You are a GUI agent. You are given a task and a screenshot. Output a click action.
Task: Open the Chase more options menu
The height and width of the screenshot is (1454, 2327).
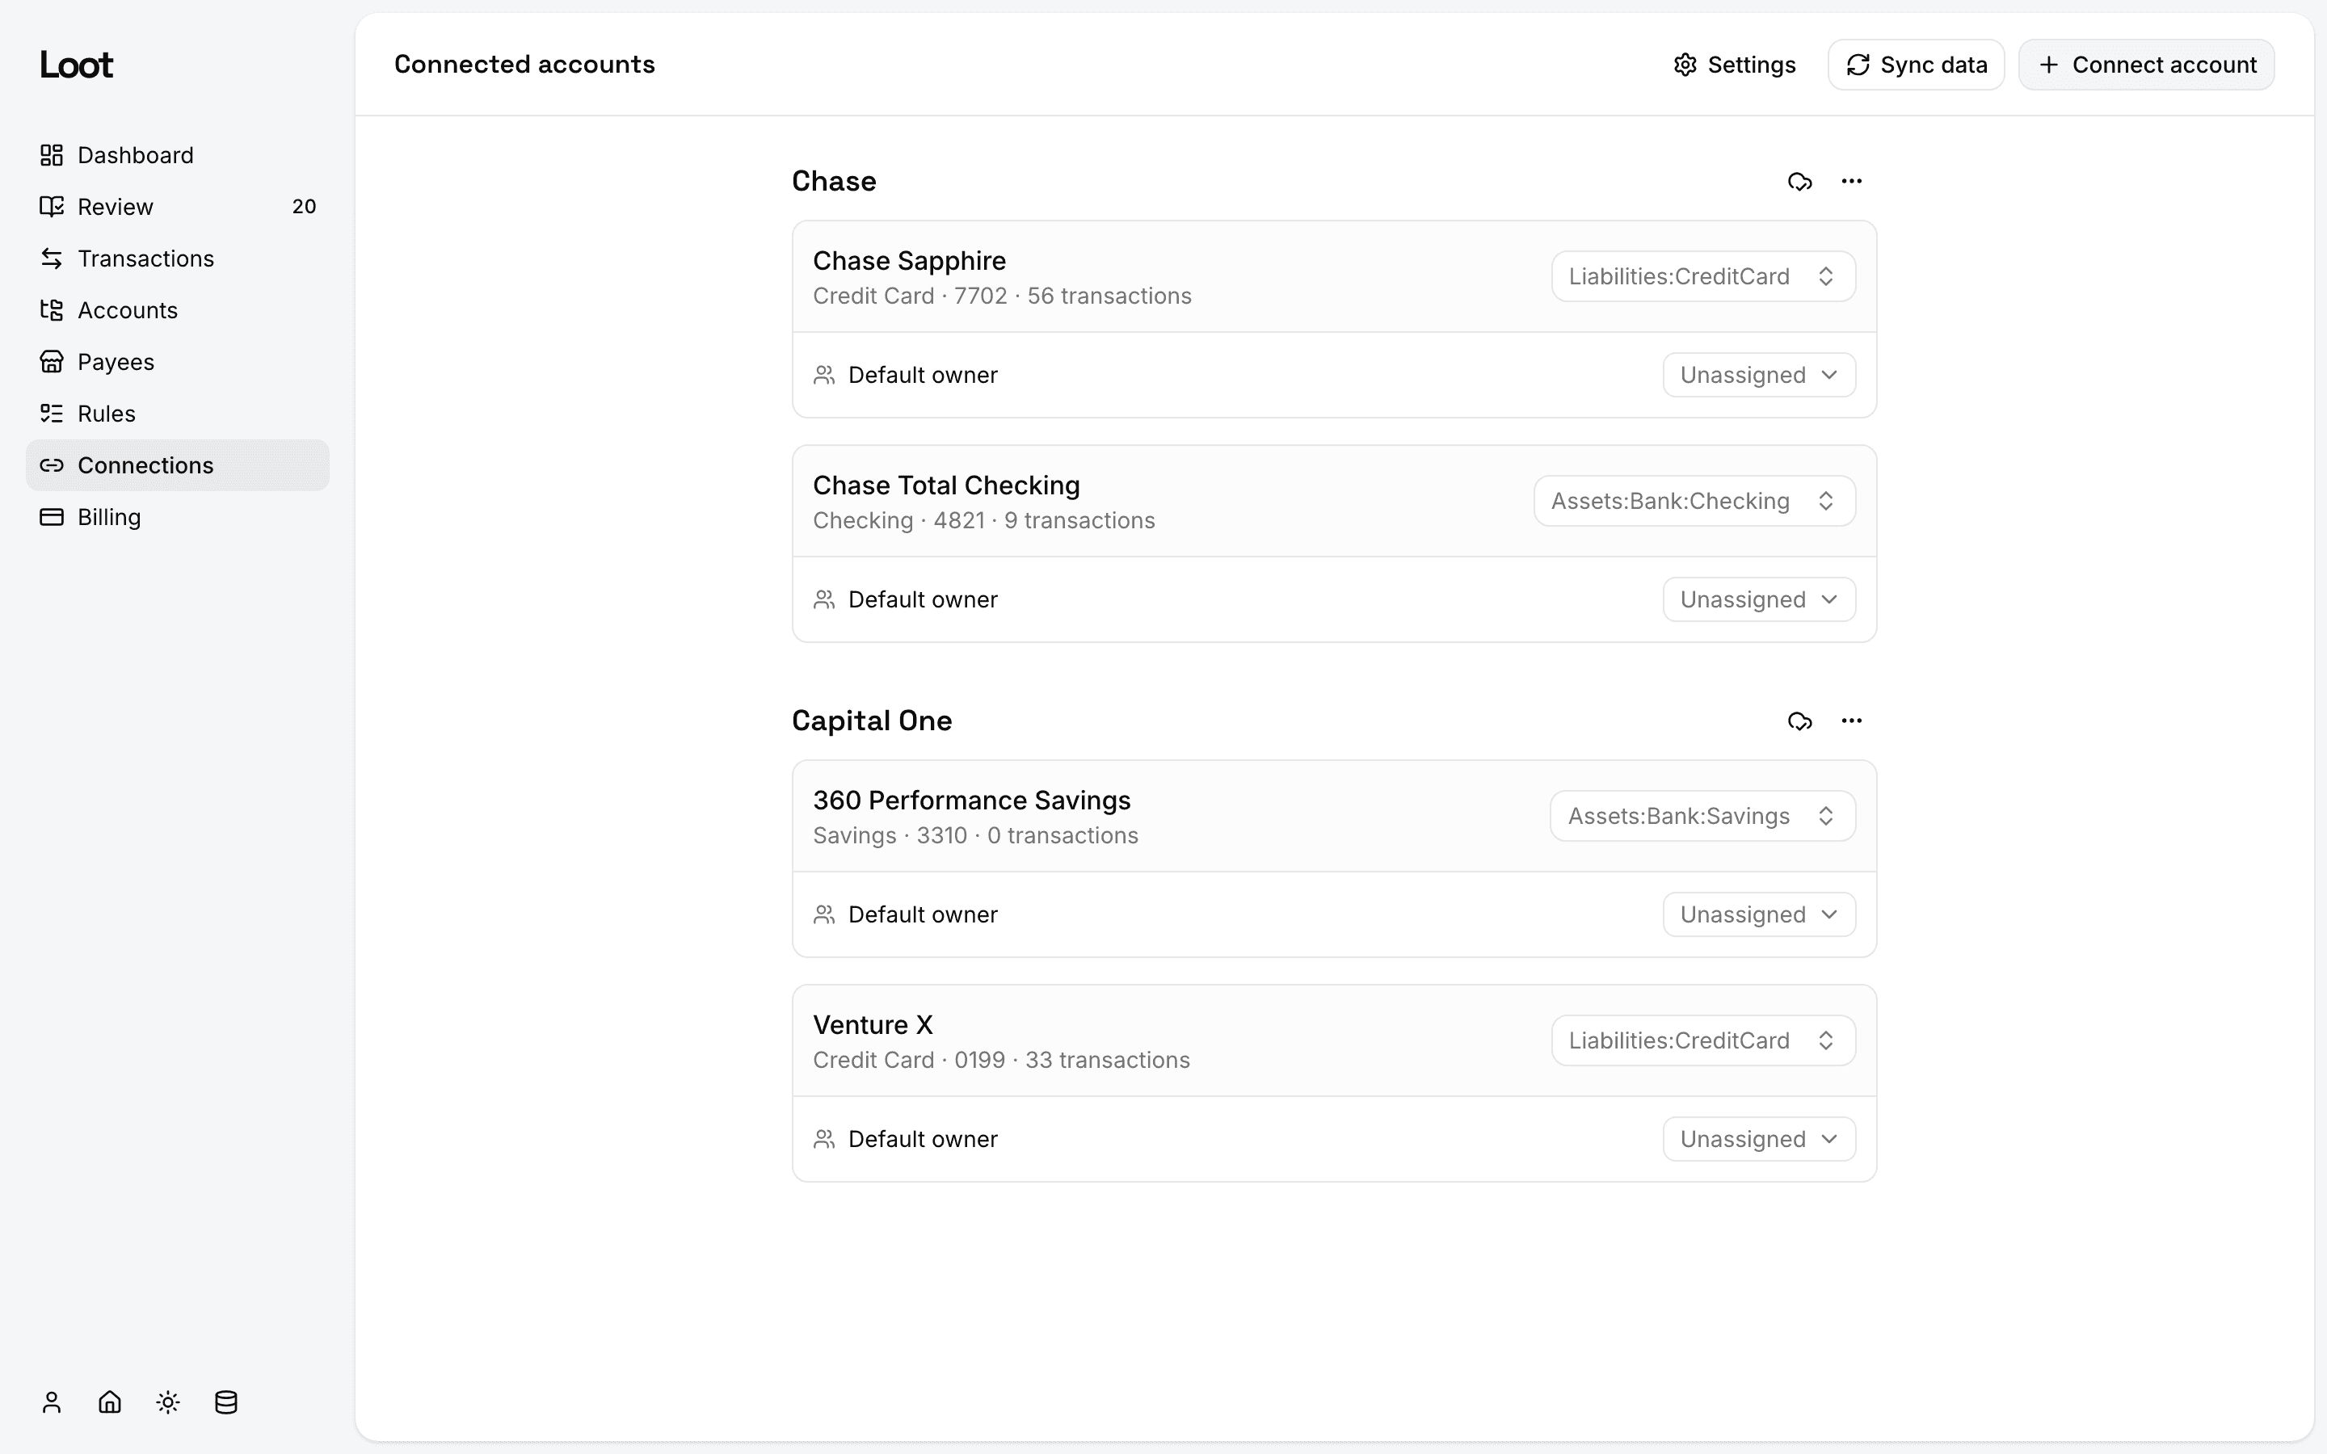[1852, 182]
